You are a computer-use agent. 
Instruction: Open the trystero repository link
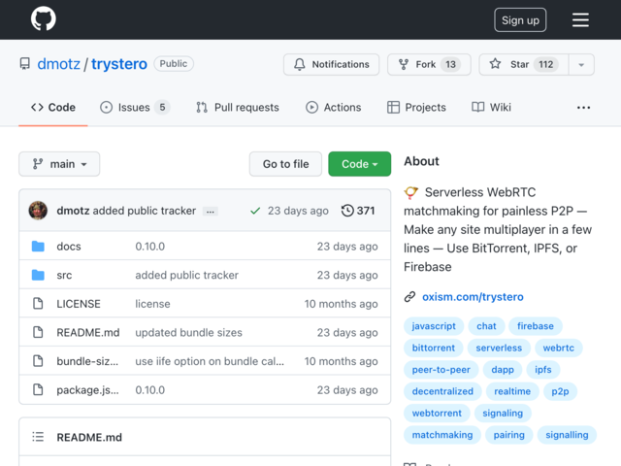tap(119, 64)
